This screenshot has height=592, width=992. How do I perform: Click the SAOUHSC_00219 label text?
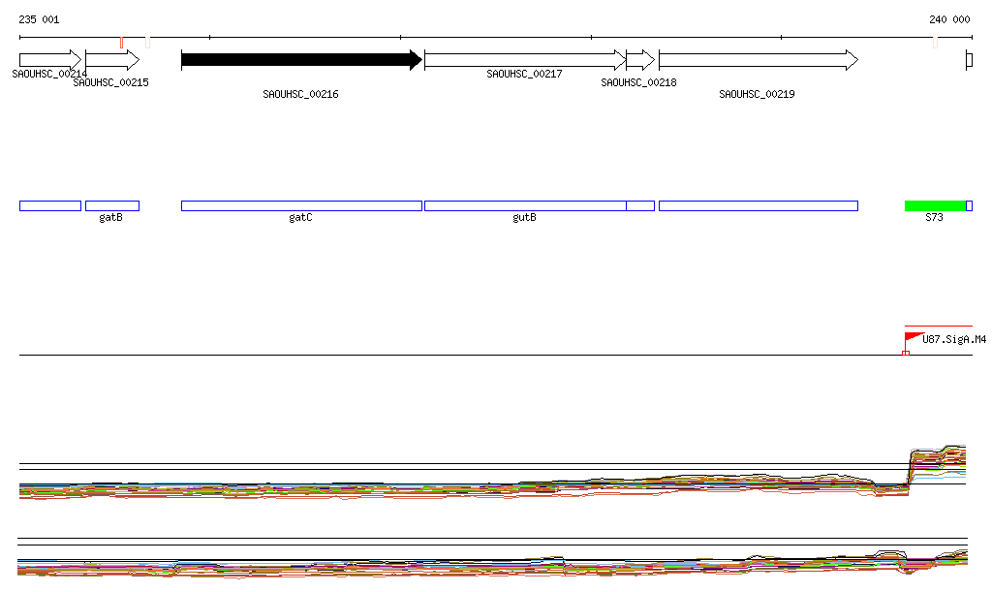(x=757, y=94)
